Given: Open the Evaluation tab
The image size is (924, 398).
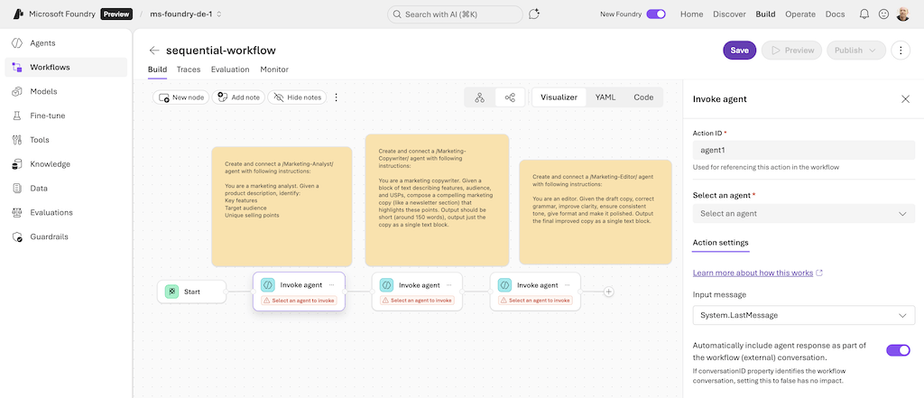Looking at the screenshot, I should pyautogui.click(x=230, y=69).
